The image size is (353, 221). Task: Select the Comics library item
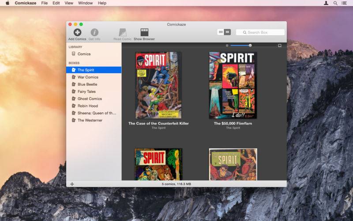coord(84,54)
